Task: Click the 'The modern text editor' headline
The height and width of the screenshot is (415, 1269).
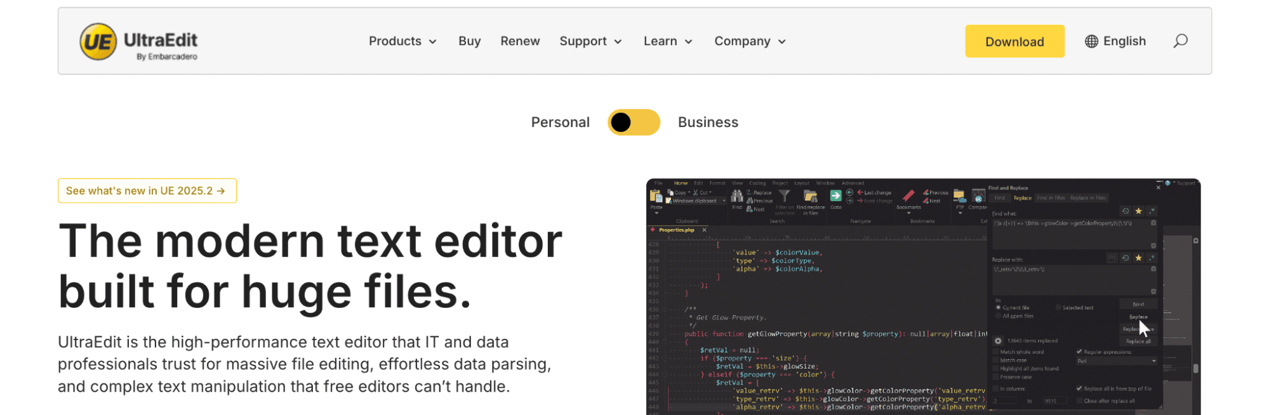Action: pyautogui.click(x=310, y=267)
